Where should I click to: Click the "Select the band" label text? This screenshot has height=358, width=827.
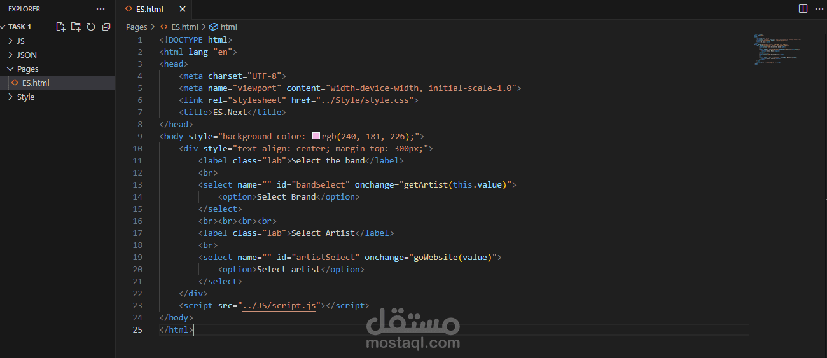click(x=328, y=160)
